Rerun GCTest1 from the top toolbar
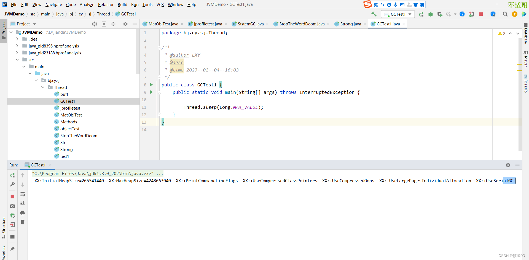 [x=421, y=14]
